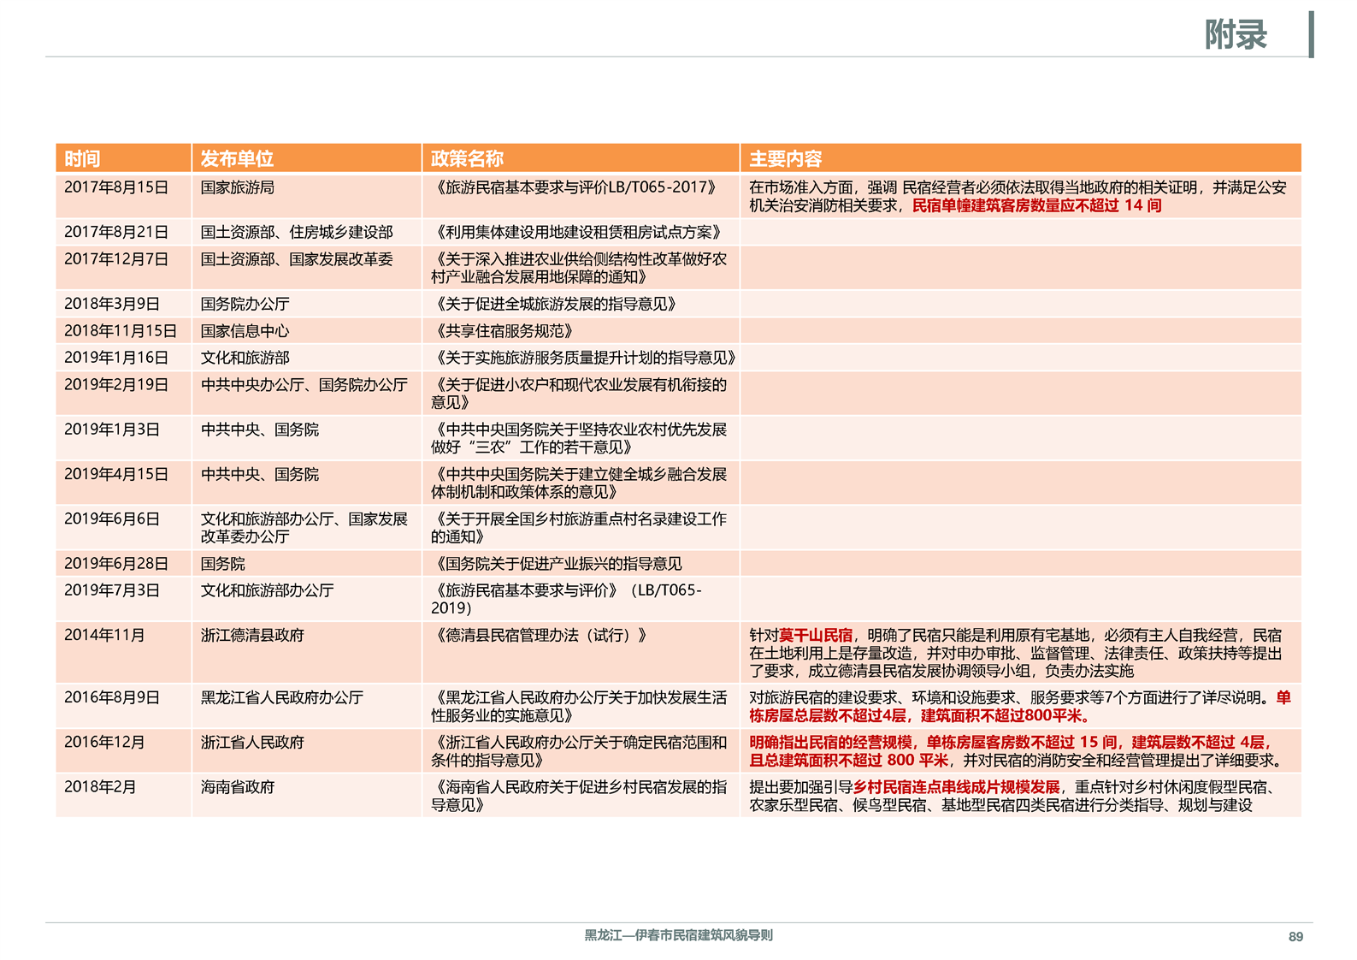
Task: Click the 国务院办公厅 cell
Action: click(245, 304)
